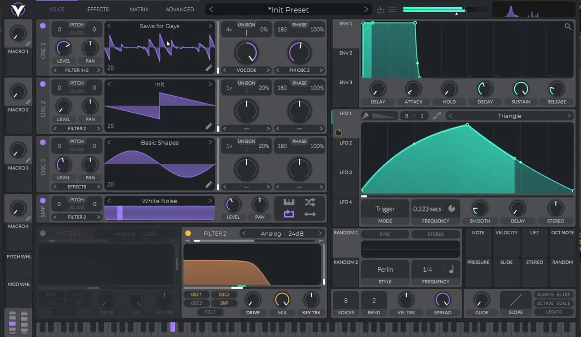The image size is (581, 337).
Task: Open the Filter 2 Analog : 24dB model selector
Action: pyautogui.click(x=282, y=233)
